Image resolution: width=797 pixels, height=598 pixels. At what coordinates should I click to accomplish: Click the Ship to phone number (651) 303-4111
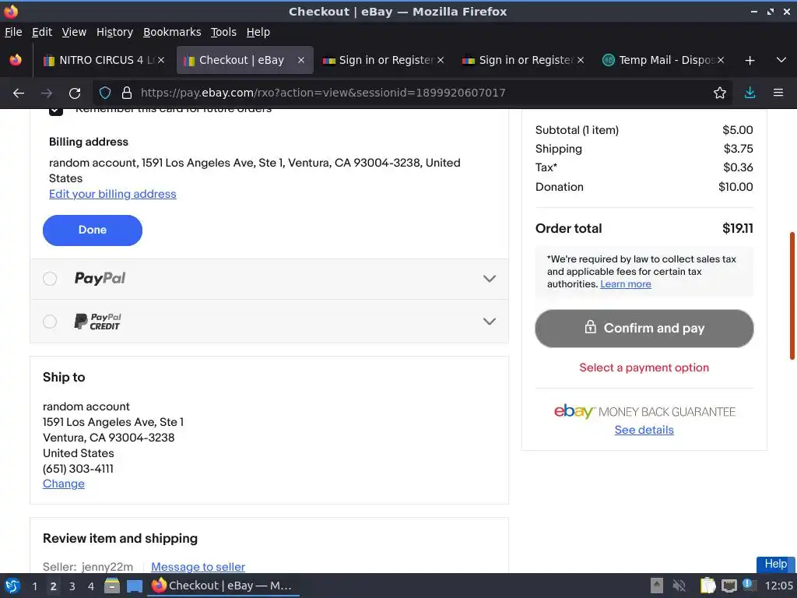(79, 468)
